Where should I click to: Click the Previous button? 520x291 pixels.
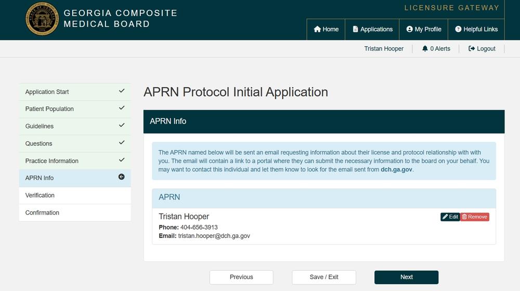(x=241, y=277)
